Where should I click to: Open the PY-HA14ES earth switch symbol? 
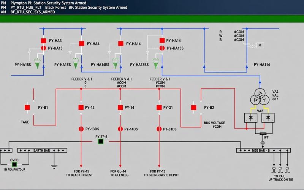point(115,63)
